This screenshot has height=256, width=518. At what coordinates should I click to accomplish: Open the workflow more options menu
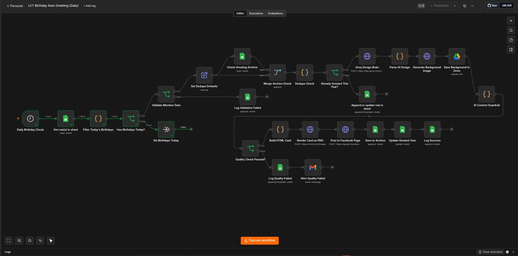472,6
